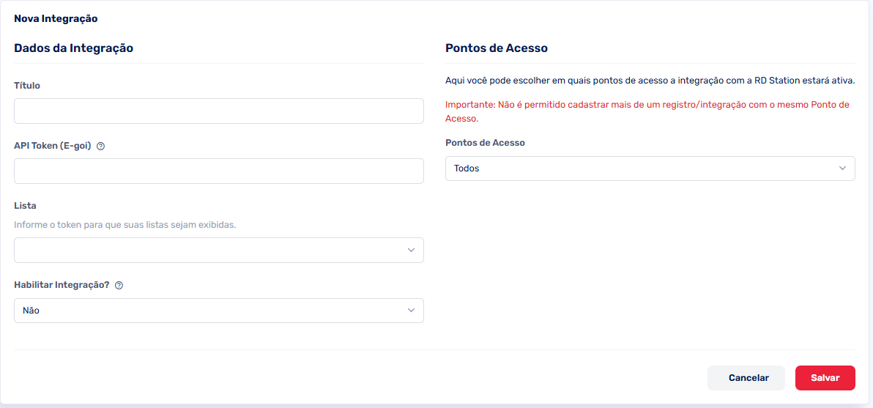Image resolution: width=873 pixels, height=408 pixels.
Task: Click the red Importante warning message
Action: point(647,111)
